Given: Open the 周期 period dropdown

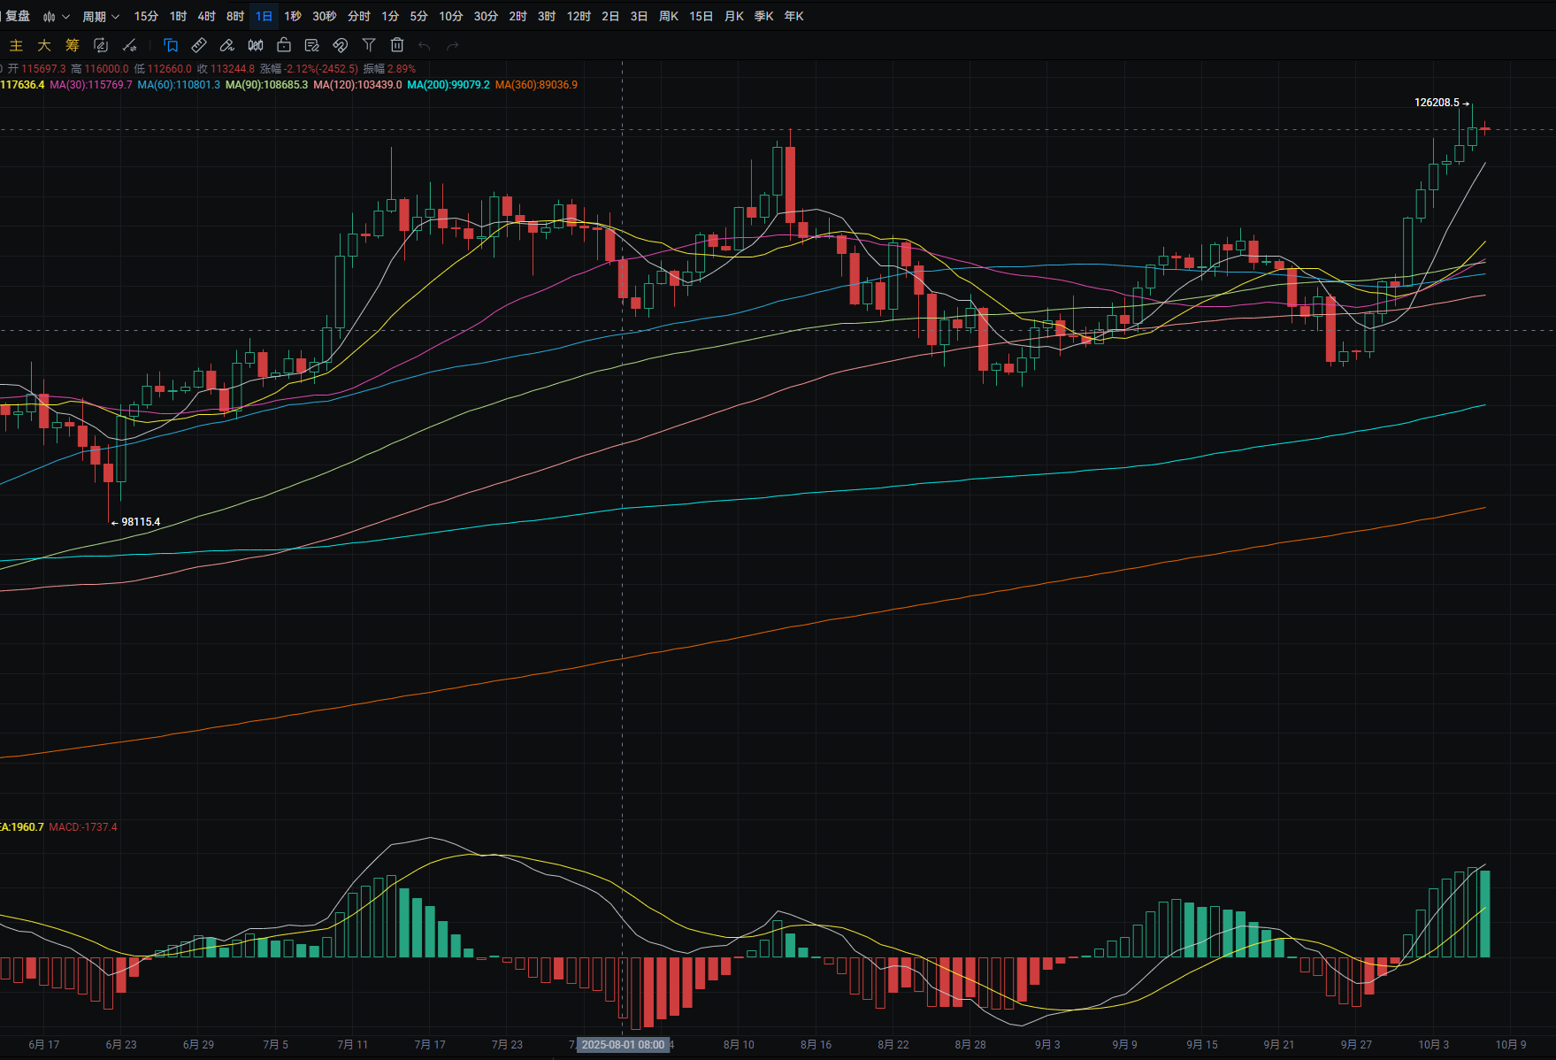Looking at the screenshot, I should [x=100, y=16].
